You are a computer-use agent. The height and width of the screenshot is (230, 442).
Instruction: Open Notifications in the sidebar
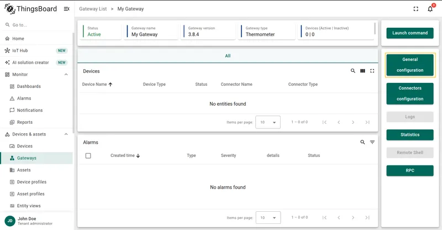(36, 111)
